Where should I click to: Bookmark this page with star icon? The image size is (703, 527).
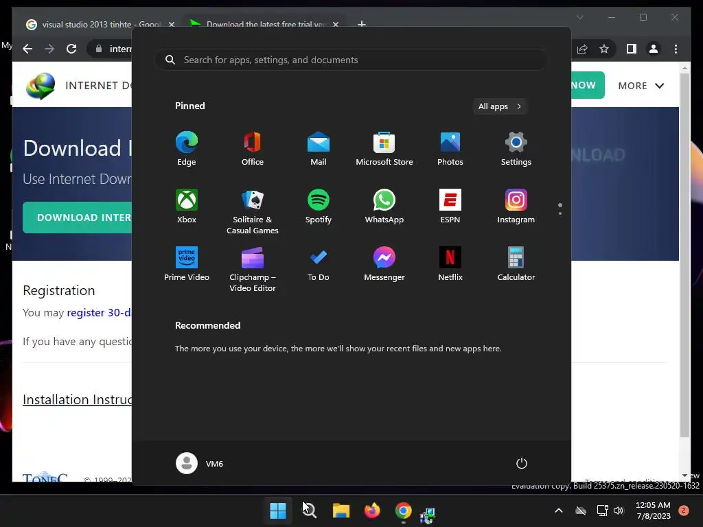click(604, 49)
